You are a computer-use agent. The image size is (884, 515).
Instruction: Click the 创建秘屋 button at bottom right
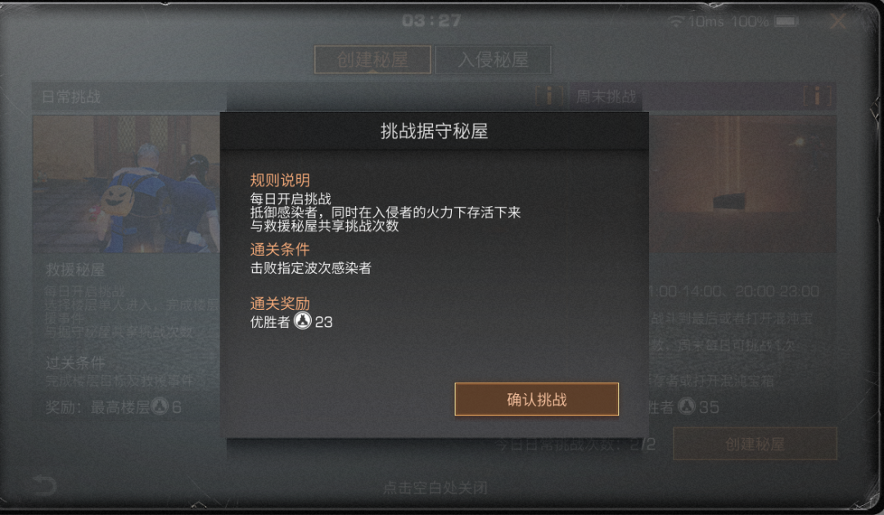coord(755,444)
